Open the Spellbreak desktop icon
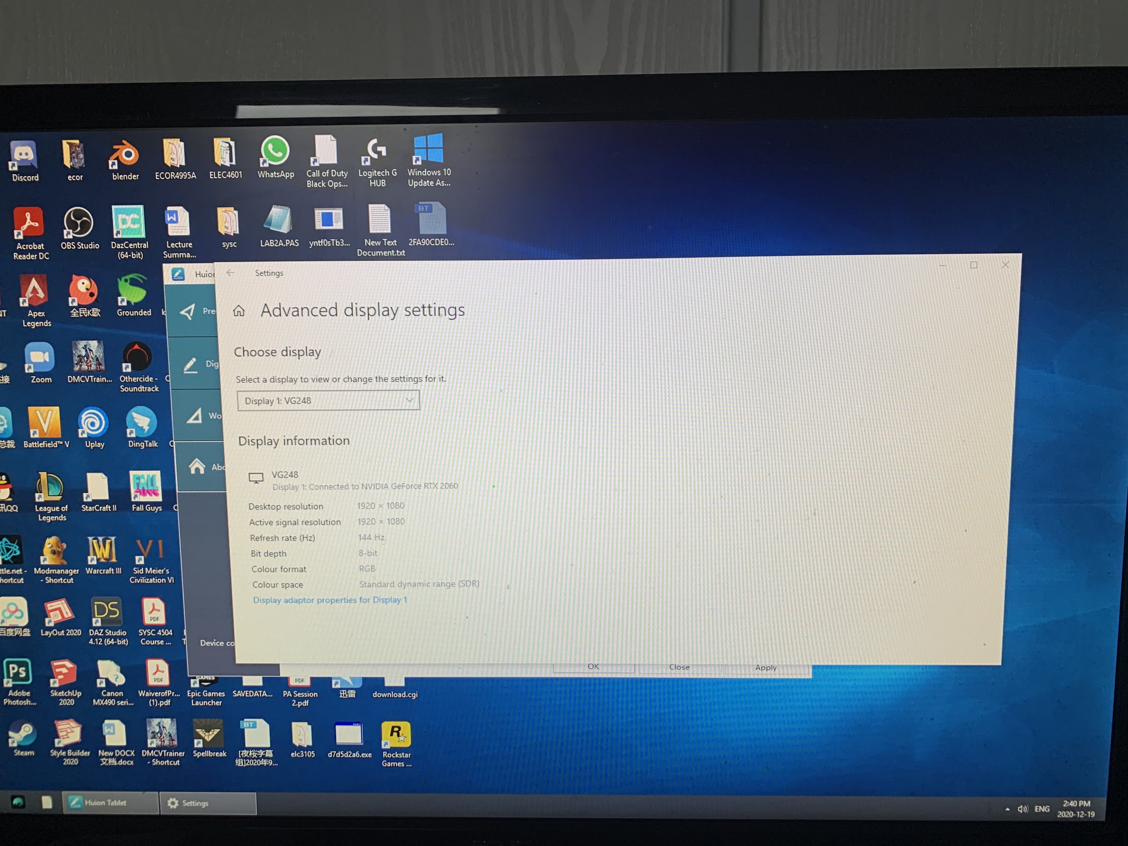Image resolution: width=1128 pixels, height=846 pixels. (x=209, y=738)
